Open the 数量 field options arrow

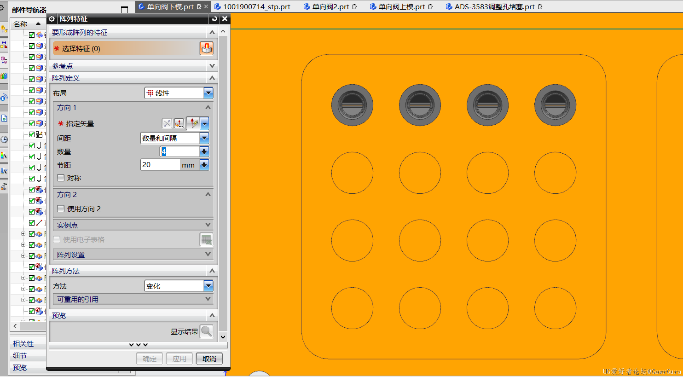tap(204, 151)
